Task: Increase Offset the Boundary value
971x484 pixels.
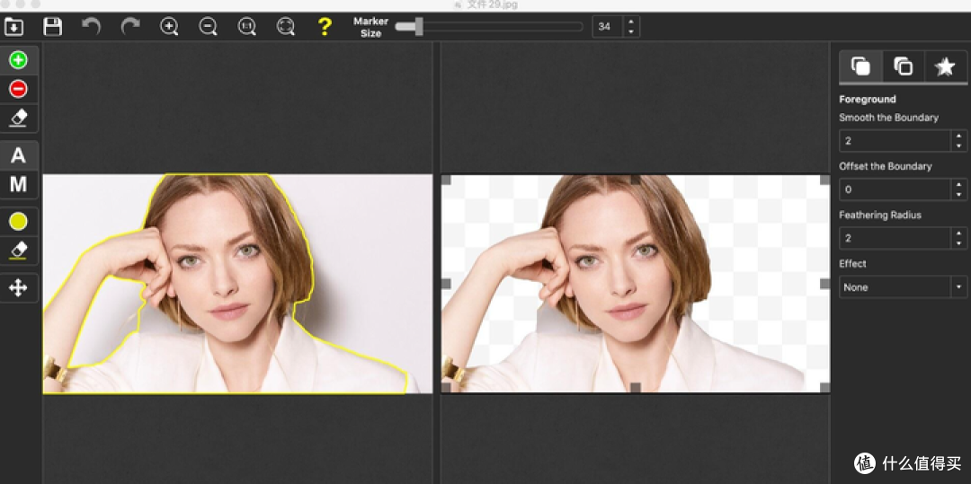Action: click(x=958, y=184)
